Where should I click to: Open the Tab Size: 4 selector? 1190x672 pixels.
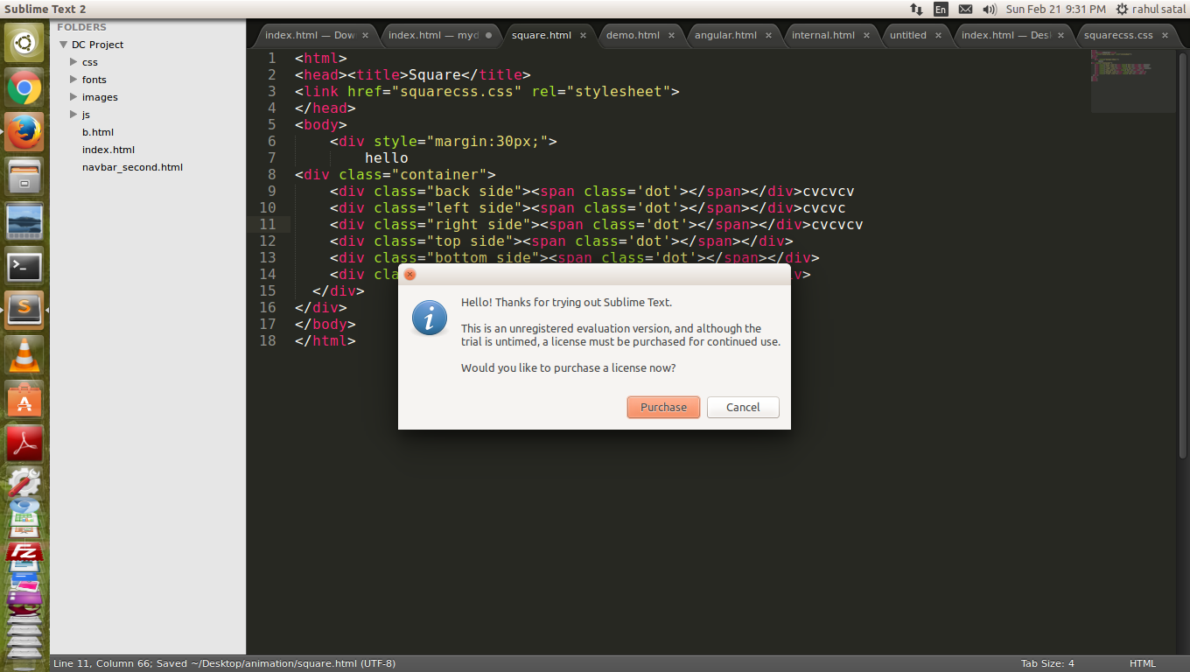pyautogui.click(x=1047, y=663)
